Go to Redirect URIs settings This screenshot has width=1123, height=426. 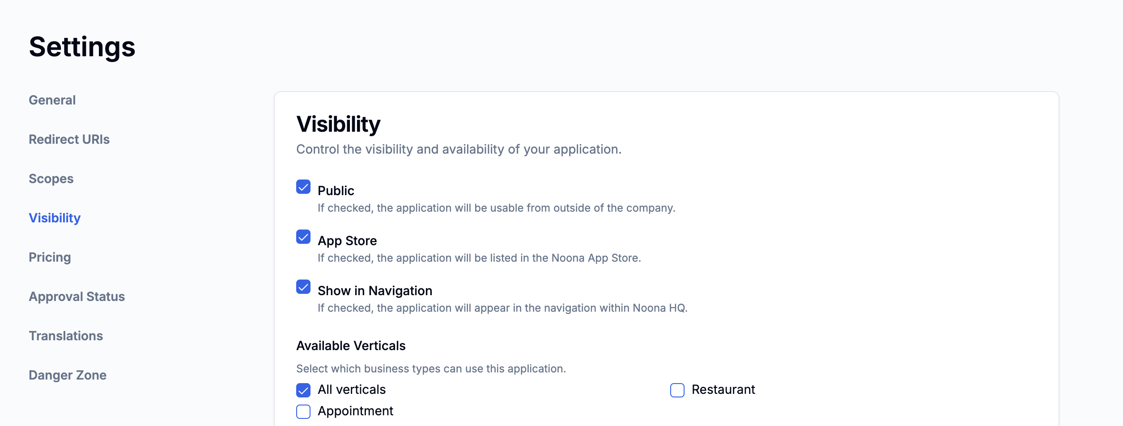pos(69,139)
